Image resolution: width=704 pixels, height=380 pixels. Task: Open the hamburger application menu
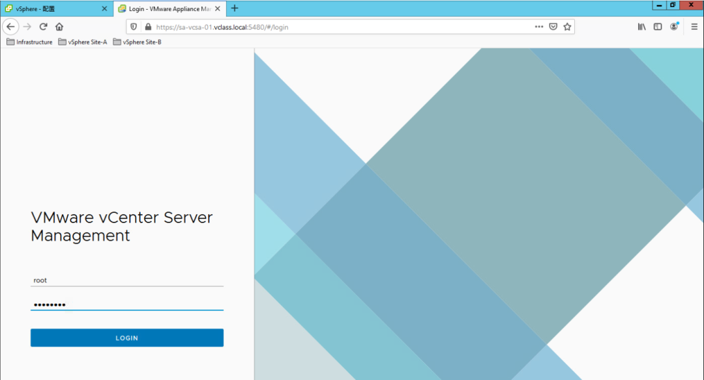[694, 27]
